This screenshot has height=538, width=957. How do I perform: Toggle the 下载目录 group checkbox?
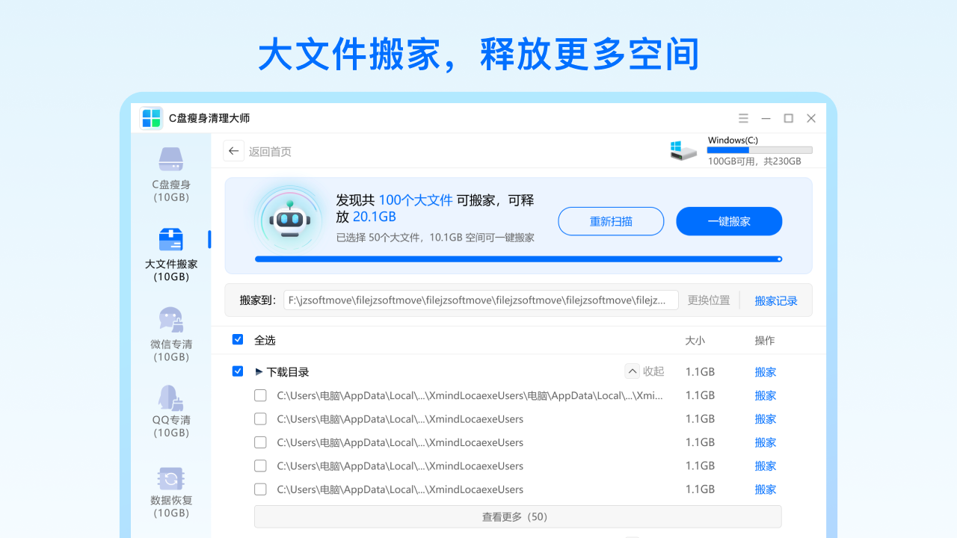238,371
